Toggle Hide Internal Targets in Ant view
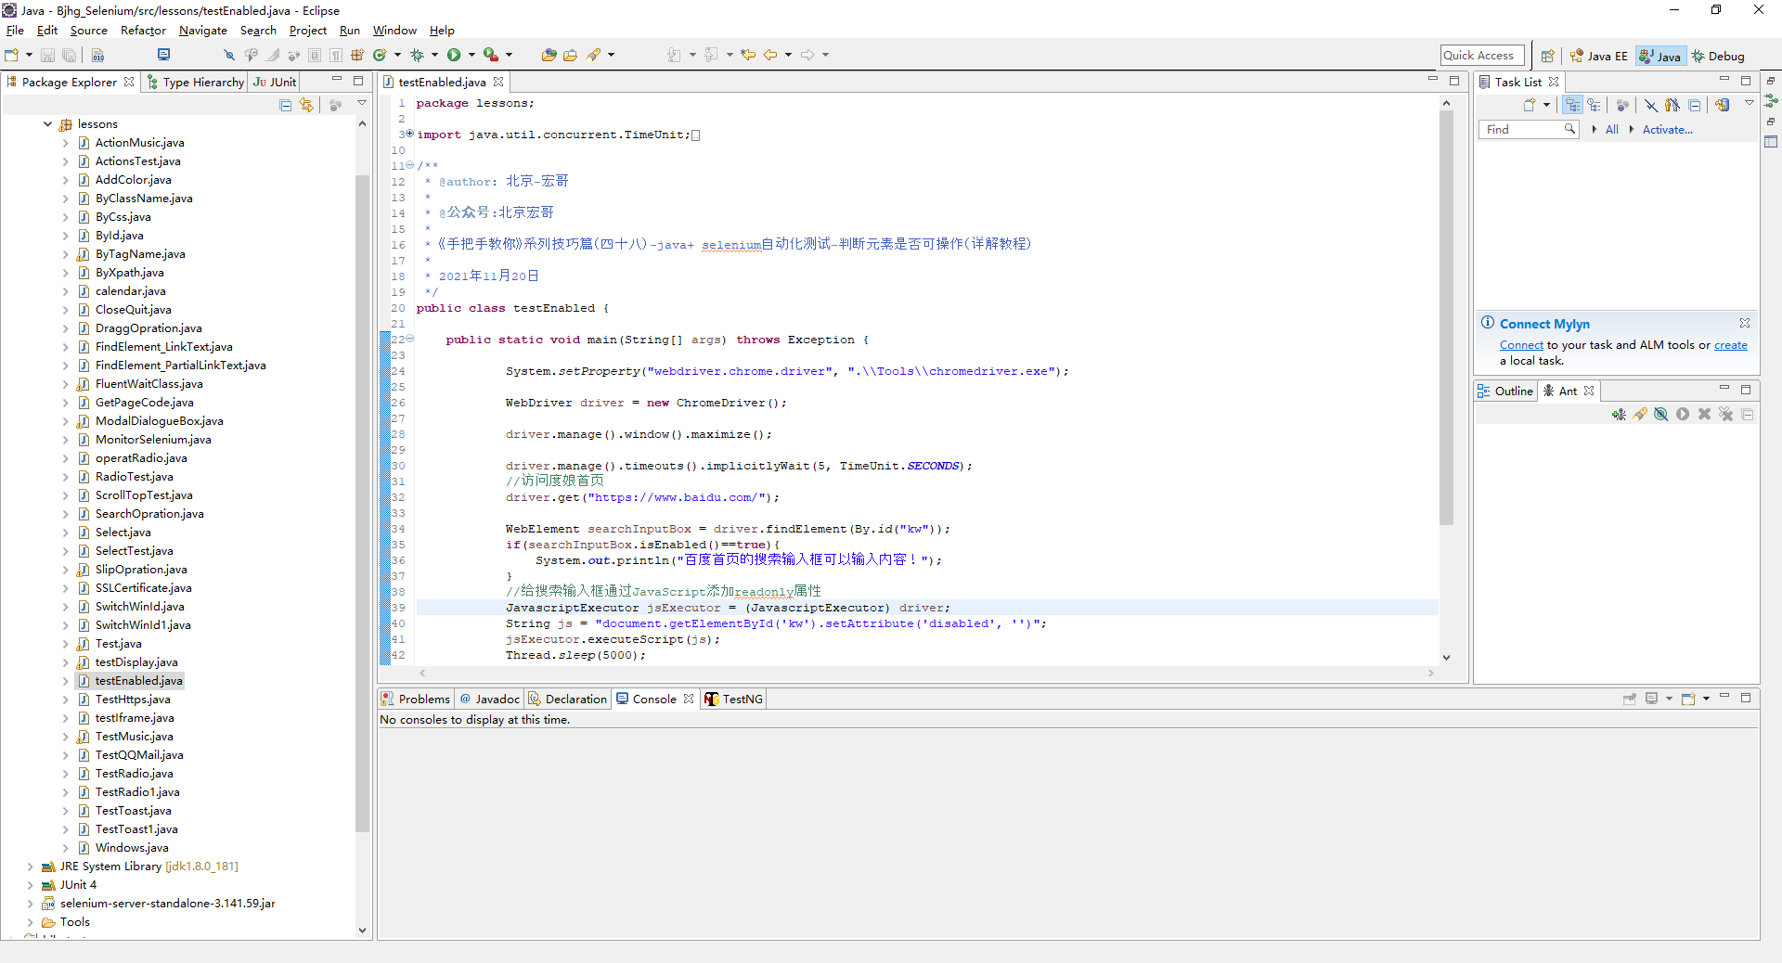Viewport: 1782px width, 963px height. pos(1661,415)
